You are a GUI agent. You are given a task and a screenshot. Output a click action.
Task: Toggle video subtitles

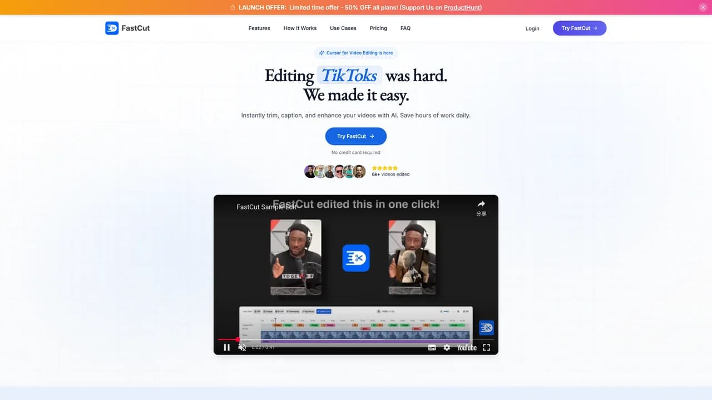pos(432,347)
